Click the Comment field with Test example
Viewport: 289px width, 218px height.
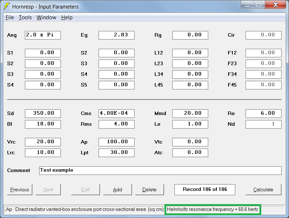pyautogui.click(x=161, y=171)
